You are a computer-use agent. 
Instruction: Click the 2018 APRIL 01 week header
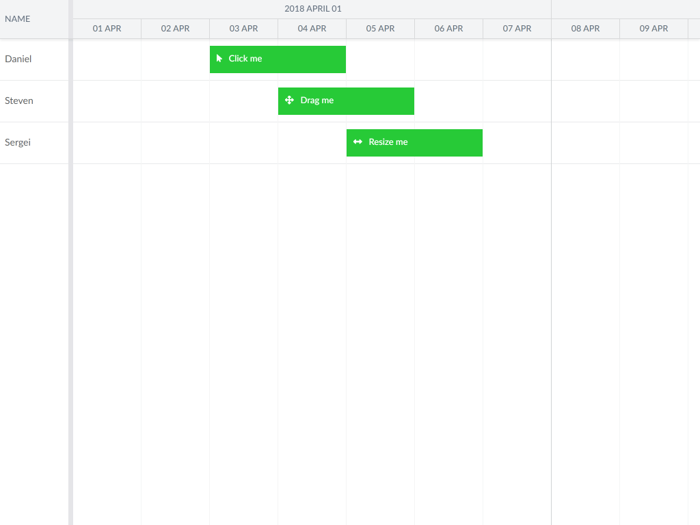[312, 9]
